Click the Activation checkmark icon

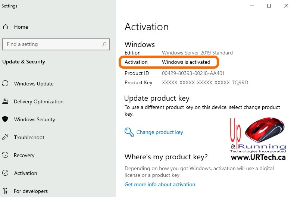6,173
